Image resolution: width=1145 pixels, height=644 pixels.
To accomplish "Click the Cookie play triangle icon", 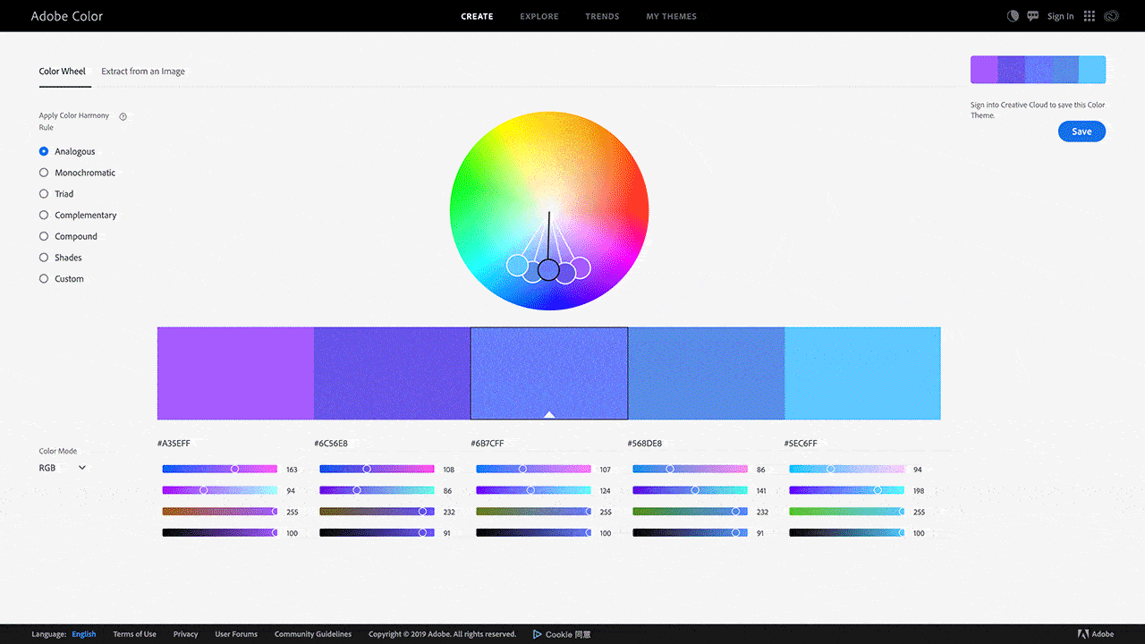I will [x=537, y=634].
